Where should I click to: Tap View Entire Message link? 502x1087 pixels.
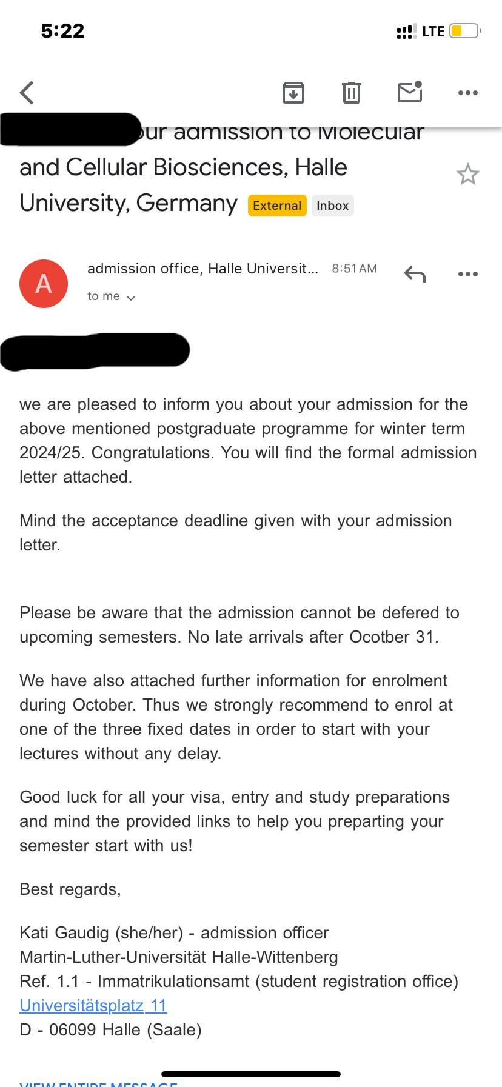98,1083
